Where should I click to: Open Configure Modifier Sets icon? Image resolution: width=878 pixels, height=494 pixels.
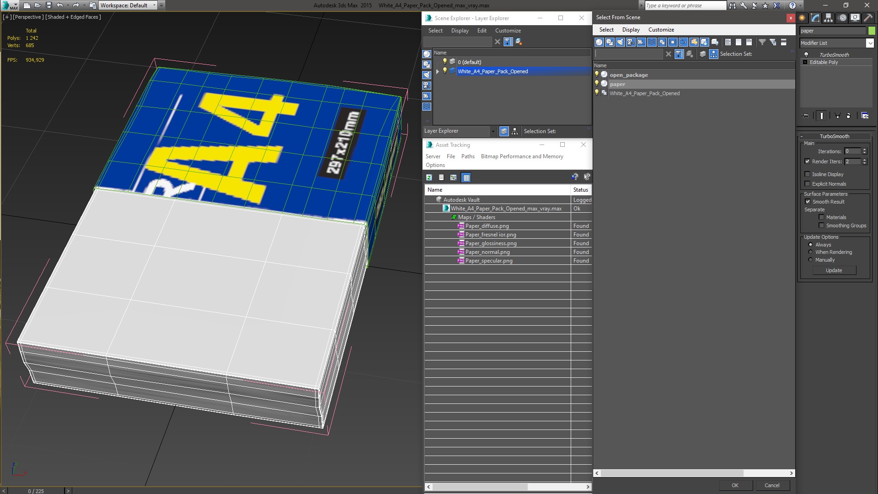865,116
